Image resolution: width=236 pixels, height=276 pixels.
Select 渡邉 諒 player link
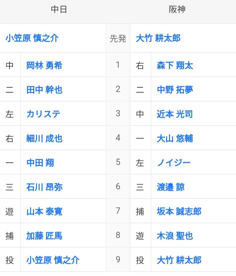[171, 187]
